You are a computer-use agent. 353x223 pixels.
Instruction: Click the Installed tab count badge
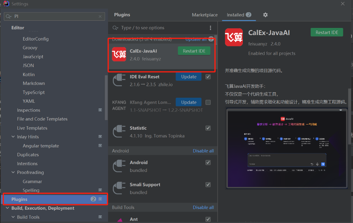click(249, 15)
